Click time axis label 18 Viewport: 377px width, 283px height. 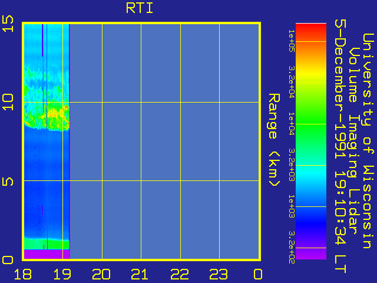(22, 274)
